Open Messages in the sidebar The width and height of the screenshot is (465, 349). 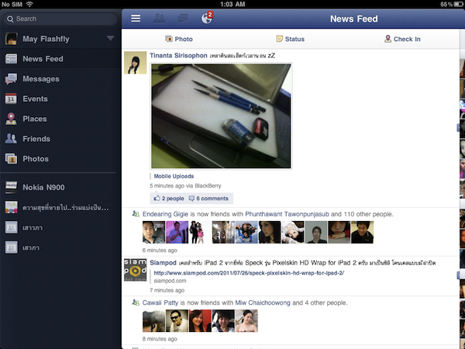(40, 79)
